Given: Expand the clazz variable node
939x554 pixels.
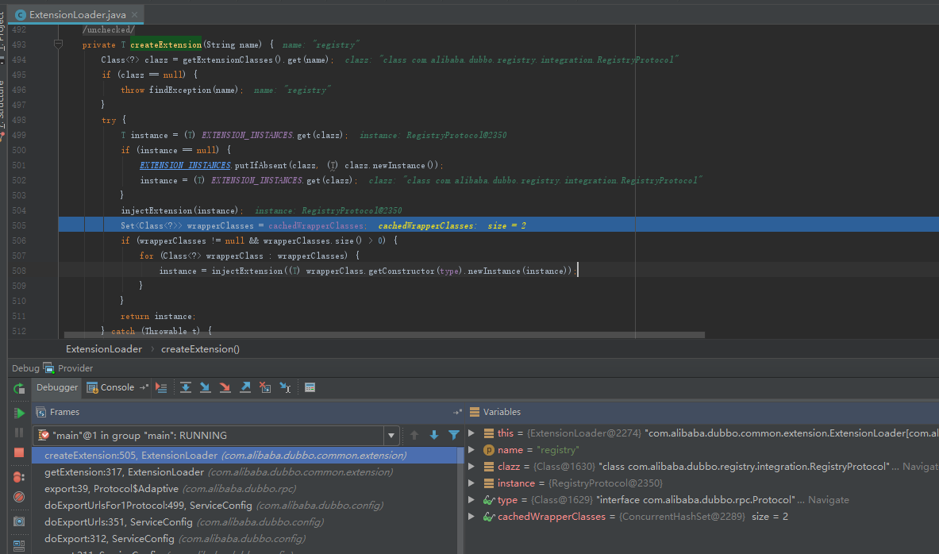Looking at the screenshot, I should coord(471,467).
